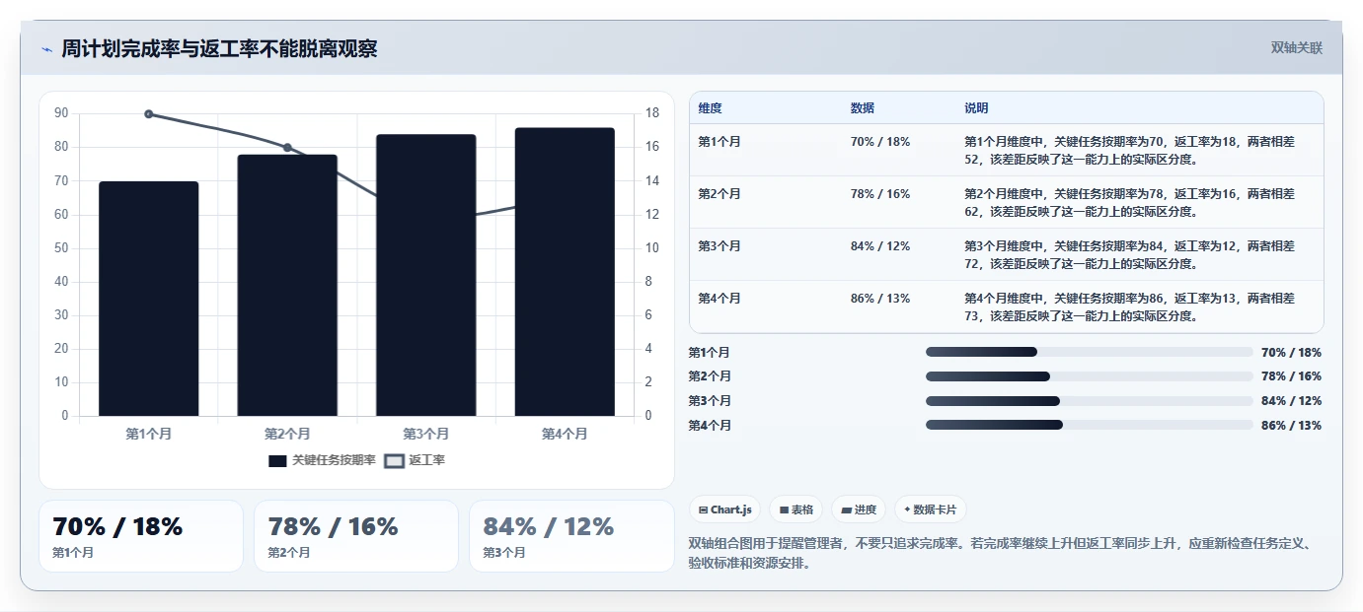The image size is (1363, 612).
Task: Click the 双轴关联 tag in the header
Action: point(1296,48)
